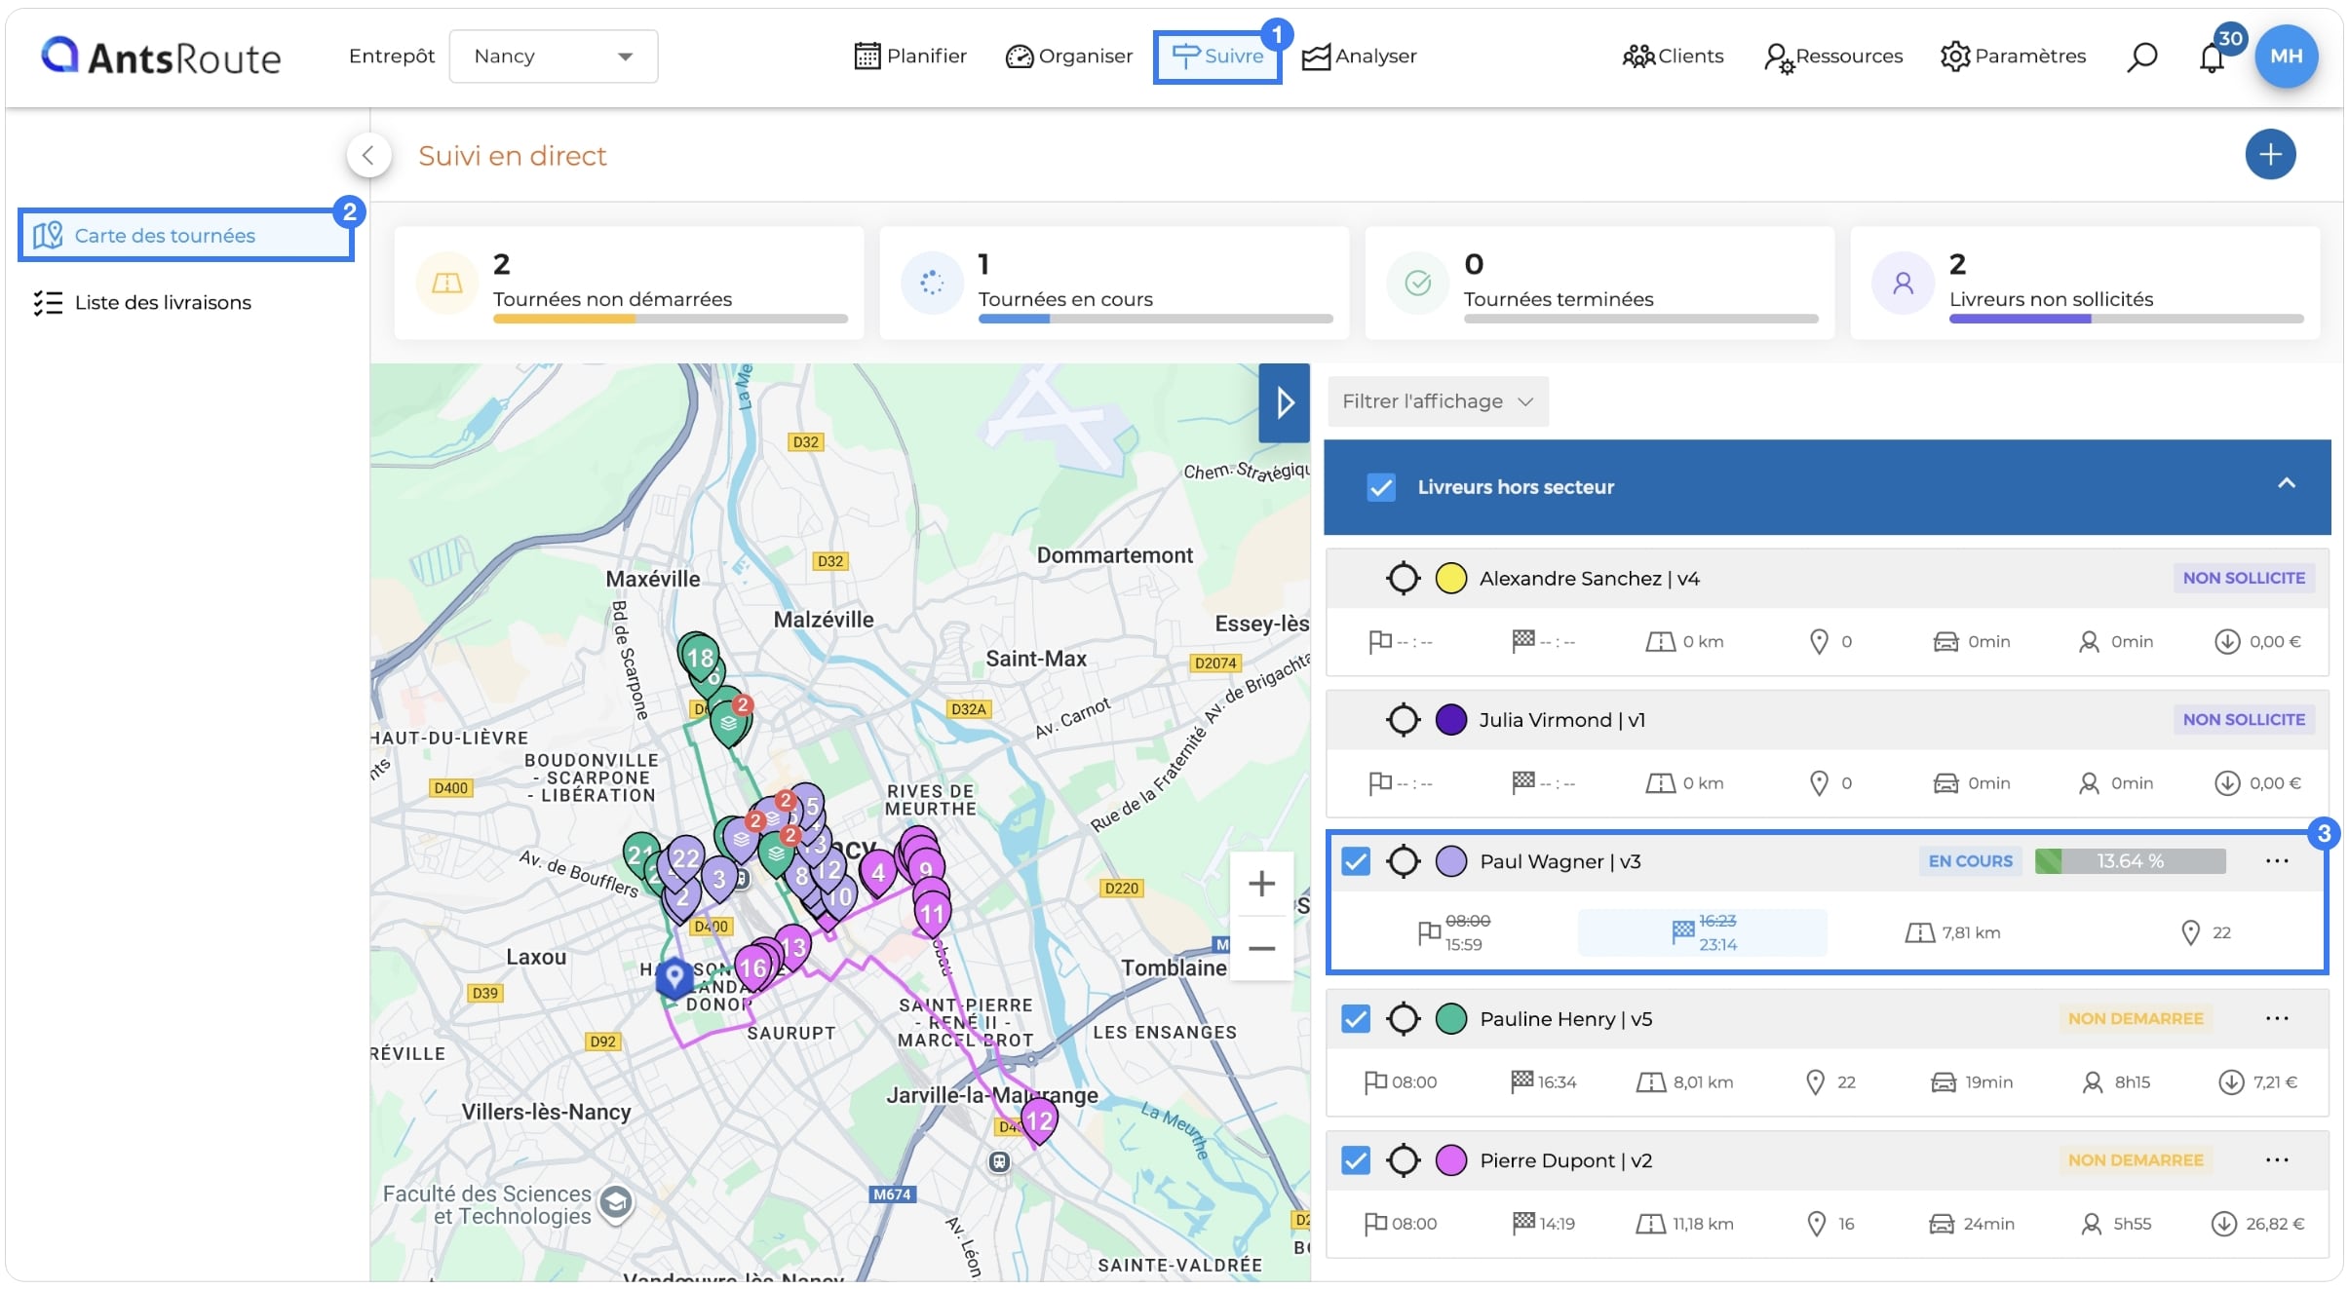Open the Analyser menu
The height and width of the screenshot is (1289, 2349).
1360,57
